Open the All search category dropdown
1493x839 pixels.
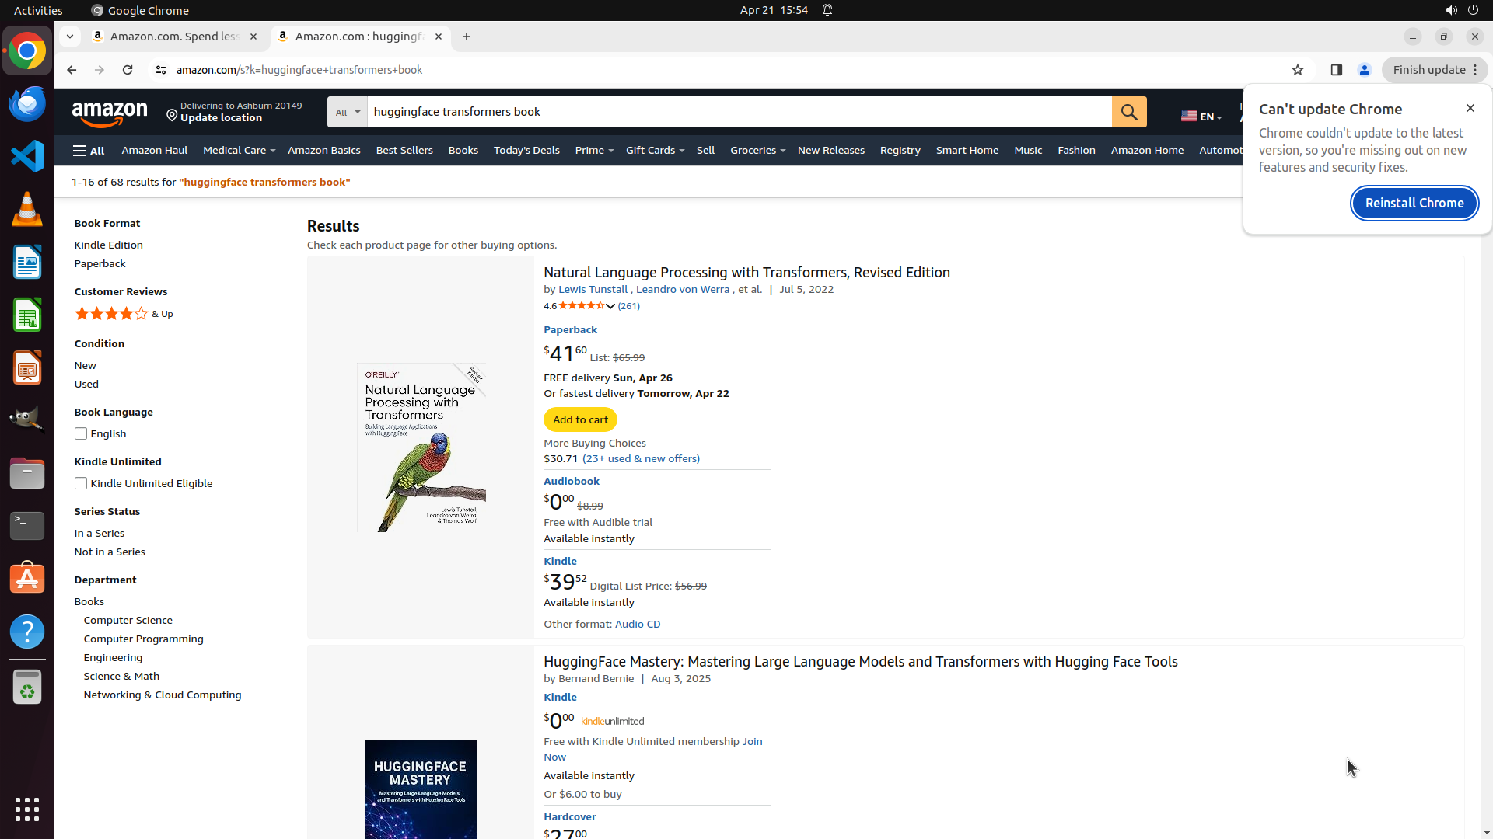(x=347, y=112)
